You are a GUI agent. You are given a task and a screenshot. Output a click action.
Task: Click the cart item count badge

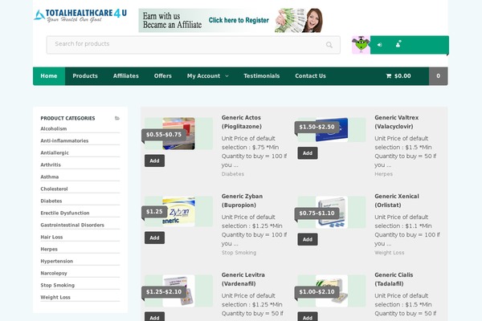click(439, 76)
